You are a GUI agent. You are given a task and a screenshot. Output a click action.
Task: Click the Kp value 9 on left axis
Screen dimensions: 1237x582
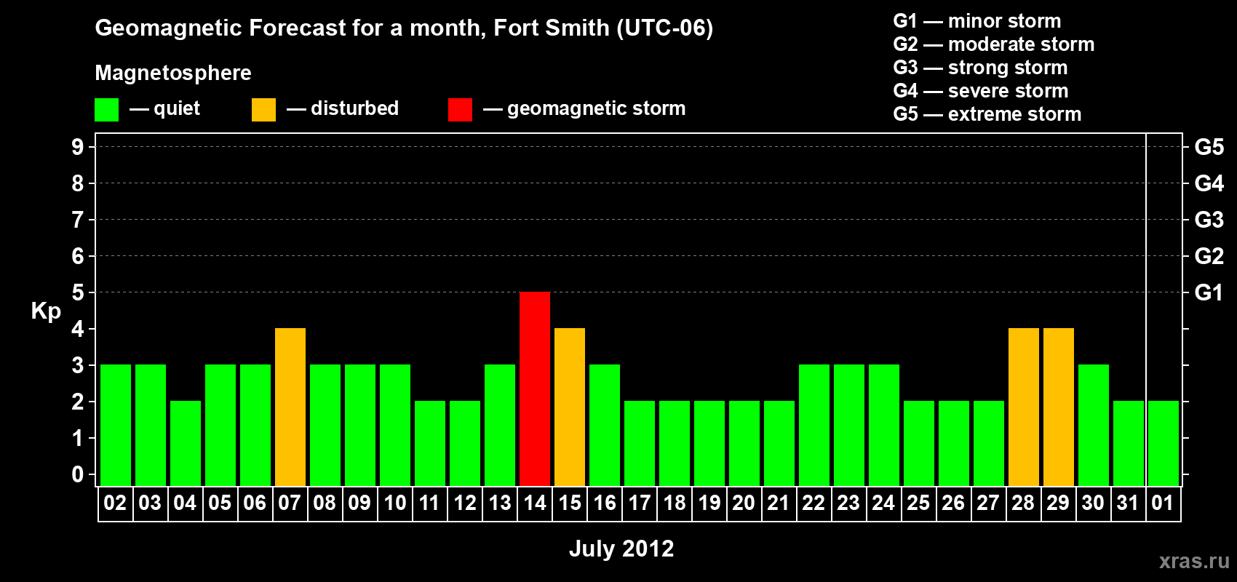tap(78, 147)
